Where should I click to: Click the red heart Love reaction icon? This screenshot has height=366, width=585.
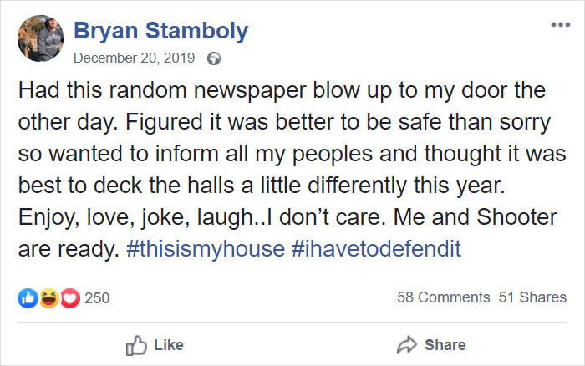[69, 297]
